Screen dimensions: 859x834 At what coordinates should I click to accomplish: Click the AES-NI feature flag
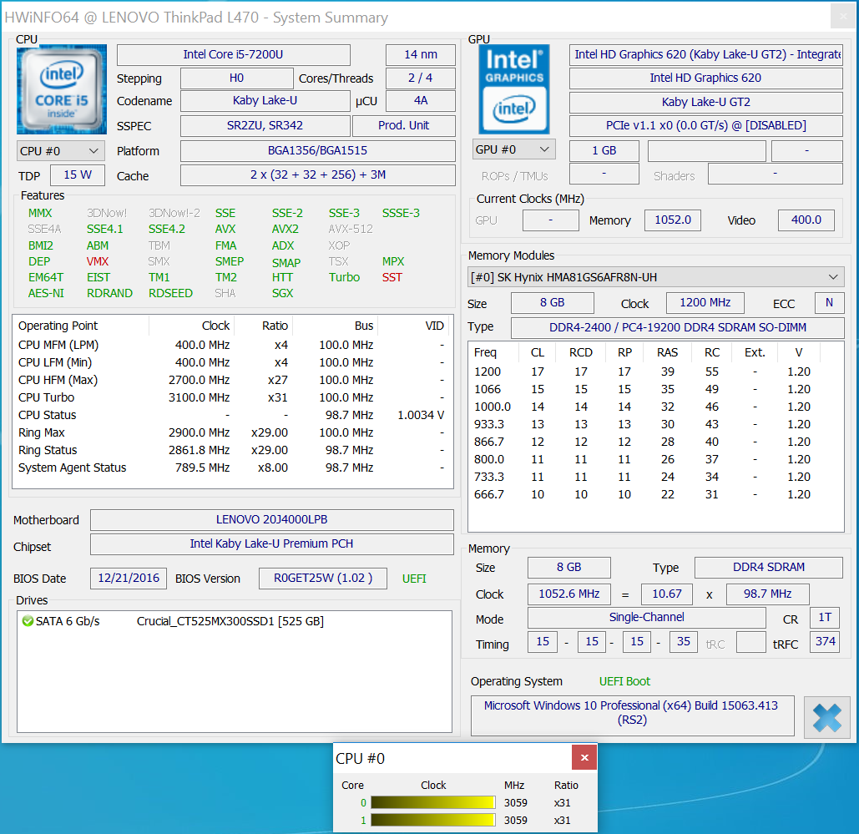[46, 294]
